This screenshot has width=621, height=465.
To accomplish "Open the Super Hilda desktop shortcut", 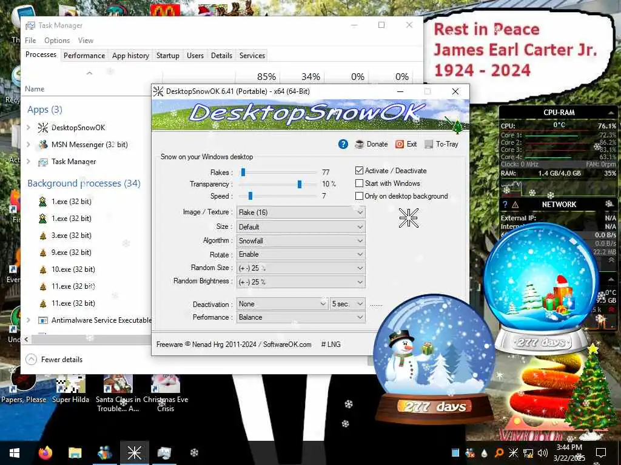I will pyautogui.click(x=70, y=388).
